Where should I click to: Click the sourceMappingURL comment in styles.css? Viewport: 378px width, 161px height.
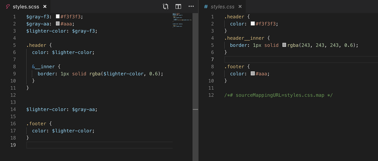point(279,95)
